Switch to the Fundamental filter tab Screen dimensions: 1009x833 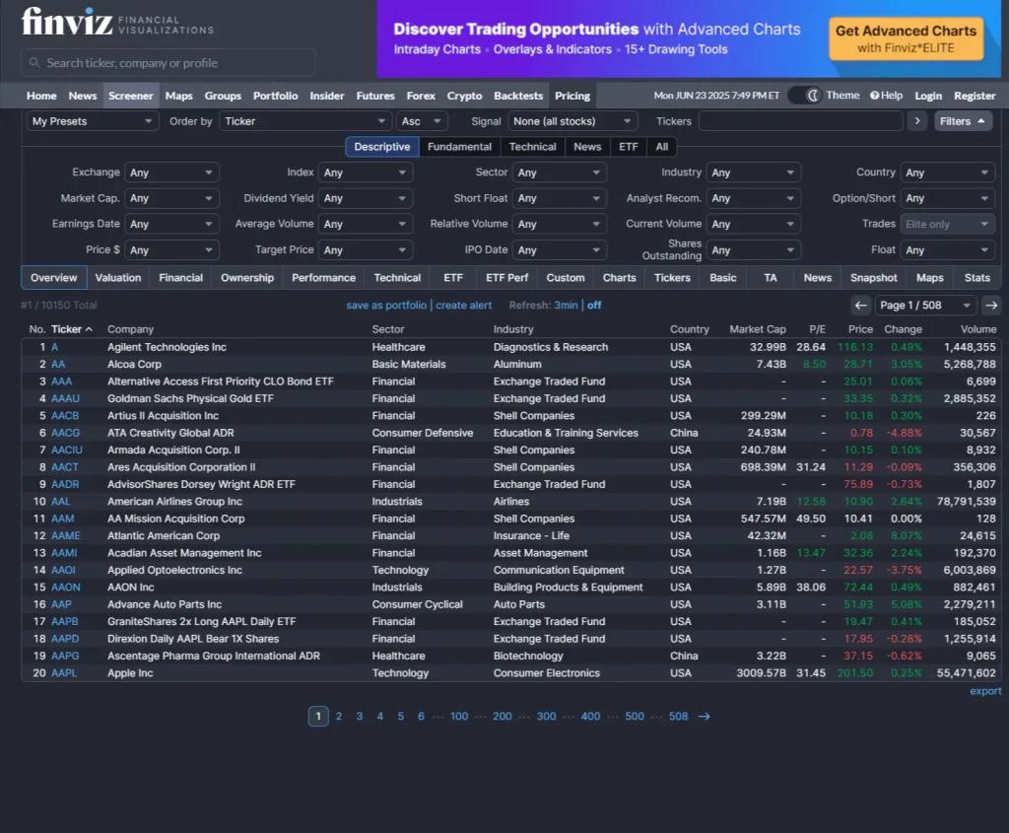point(459,147)
